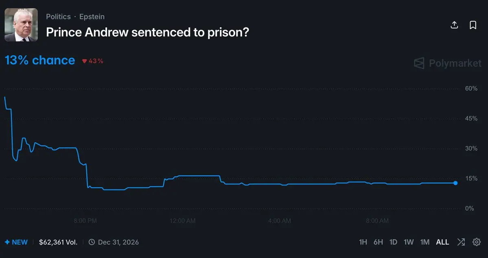Image resolution: width=488 pixels, height=258 pixels.
Task: Click the chart's current-value endpoint dot
Action: [455, 183]
